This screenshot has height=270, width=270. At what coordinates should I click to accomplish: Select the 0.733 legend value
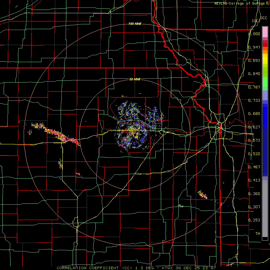pos(254,100)
